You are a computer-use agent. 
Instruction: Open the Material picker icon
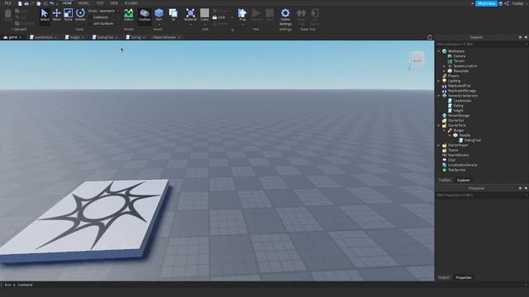point(190,13)
